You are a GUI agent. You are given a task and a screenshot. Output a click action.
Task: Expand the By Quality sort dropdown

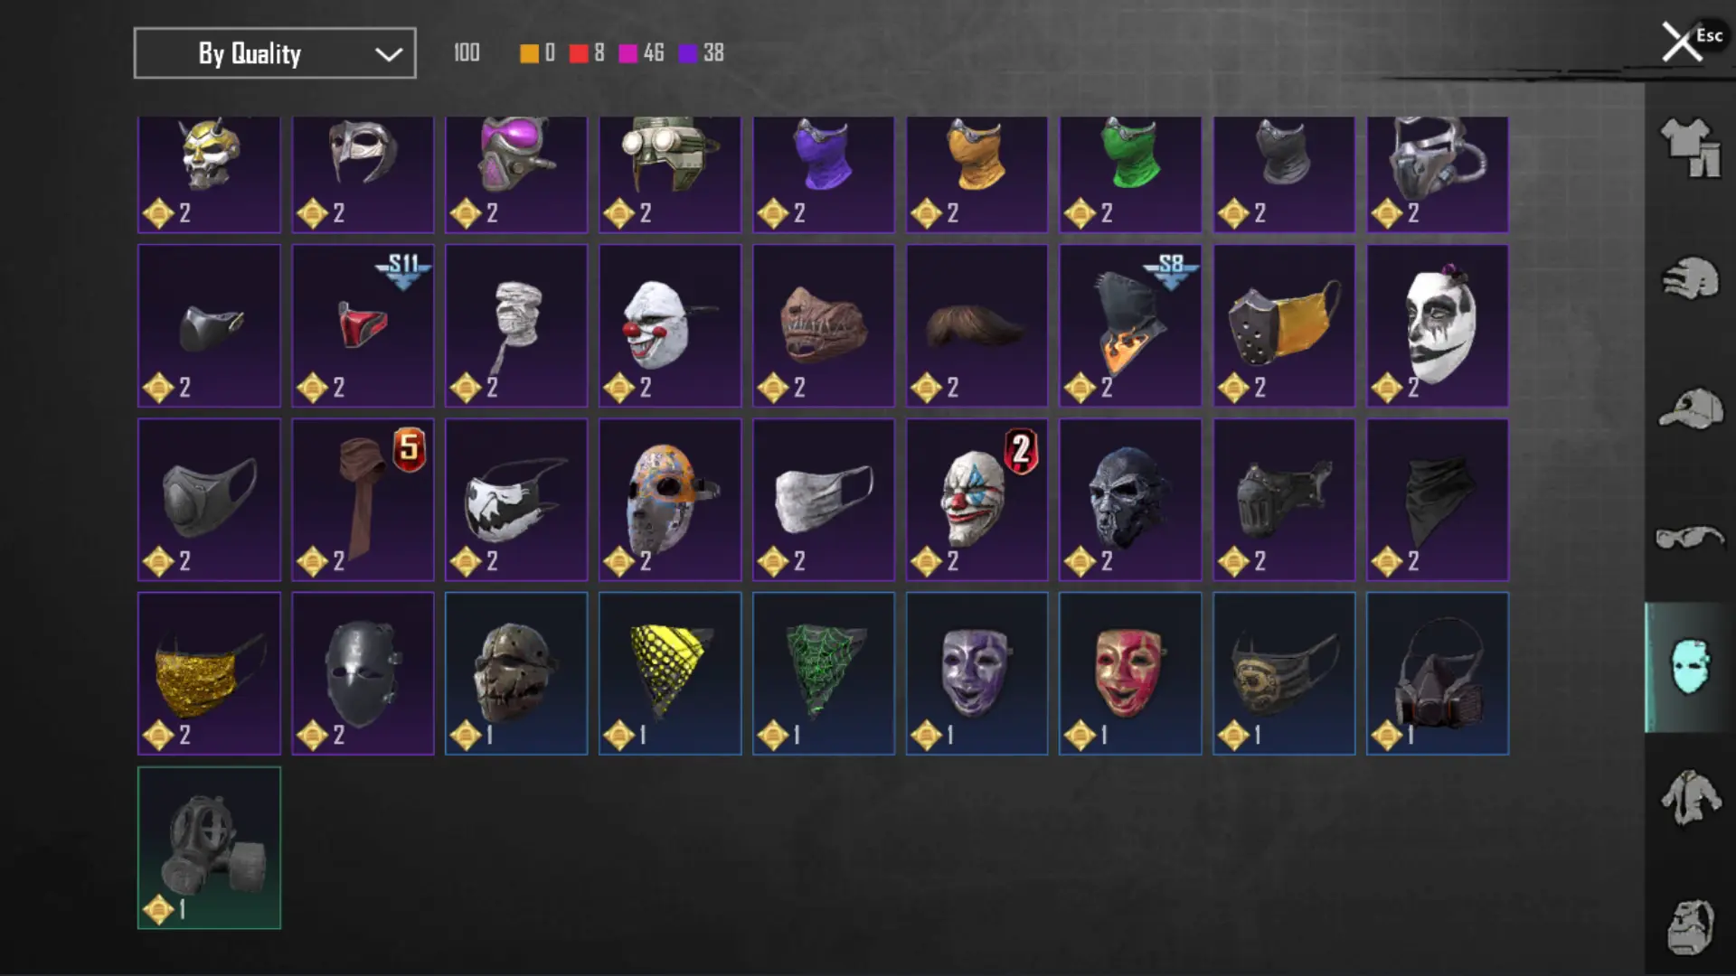pyautogui.click(x=275, y=53)
